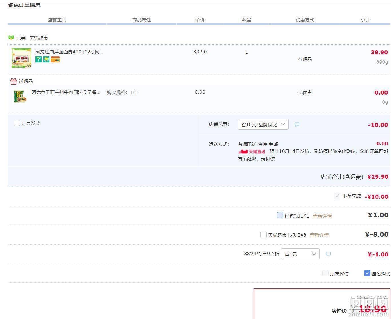The image size is (391, 319).
Task: Click the 88VIP专享9.5折 label
Action: [x=261, y=254]
